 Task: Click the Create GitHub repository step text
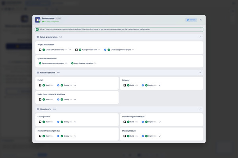coord(55,50)
